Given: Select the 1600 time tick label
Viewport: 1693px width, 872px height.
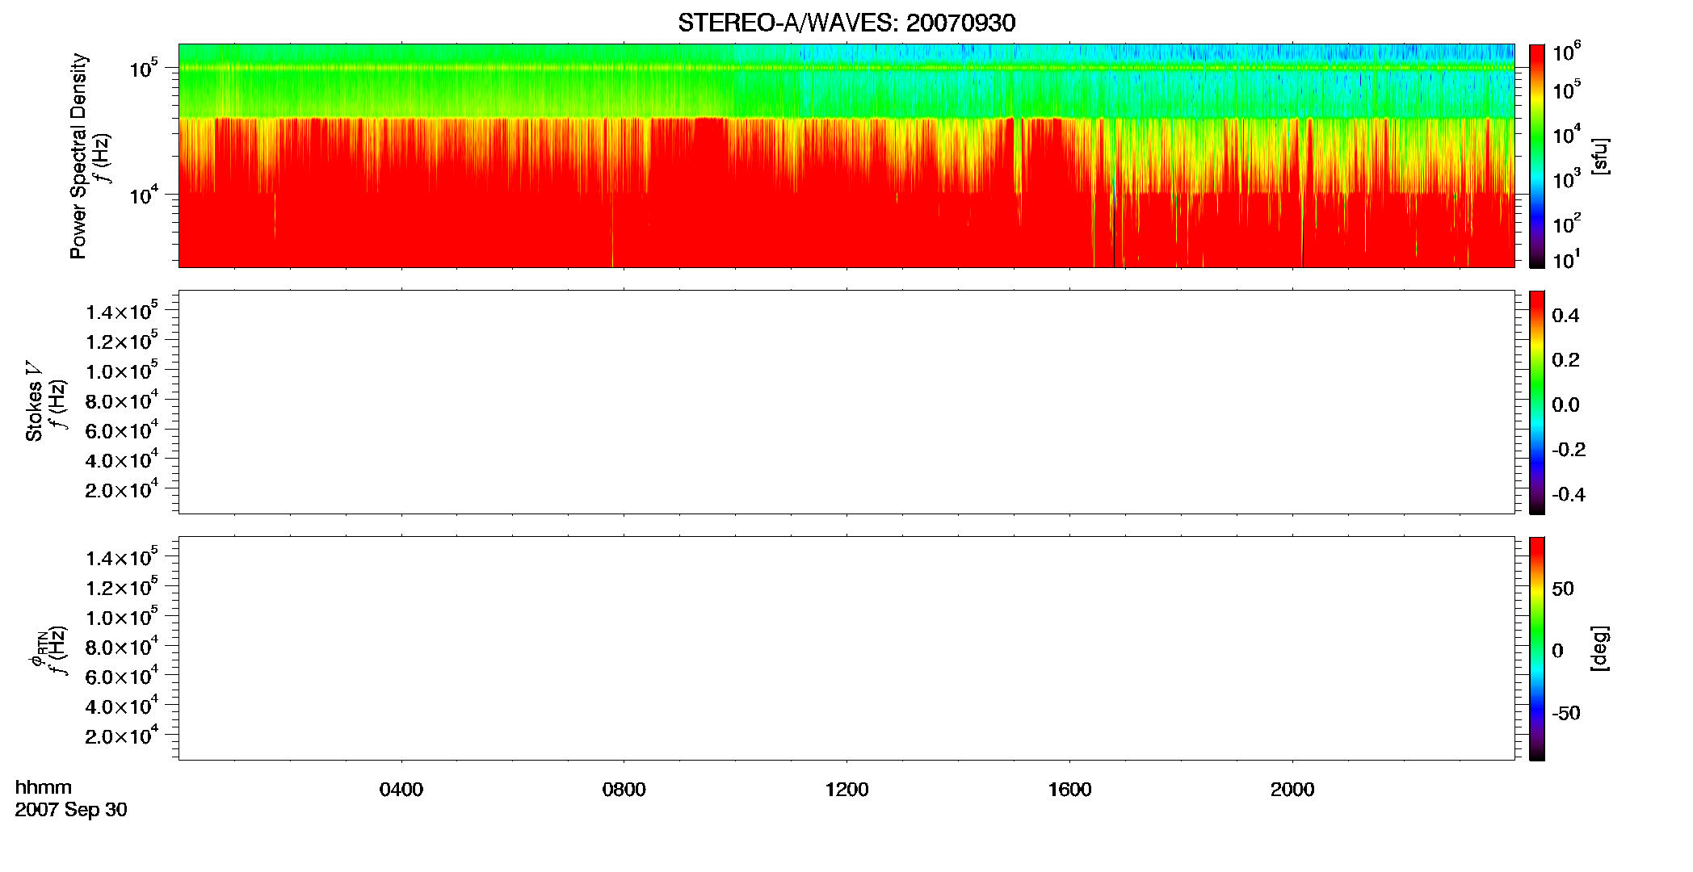Looking at the screenshot, I should point(1070,790).
